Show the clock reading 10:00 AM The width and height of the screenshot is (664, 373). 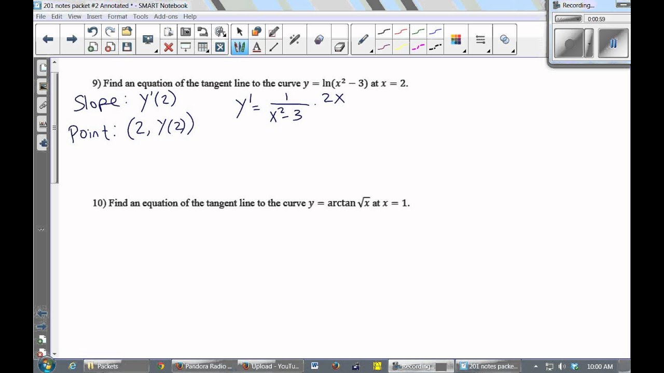600,366
